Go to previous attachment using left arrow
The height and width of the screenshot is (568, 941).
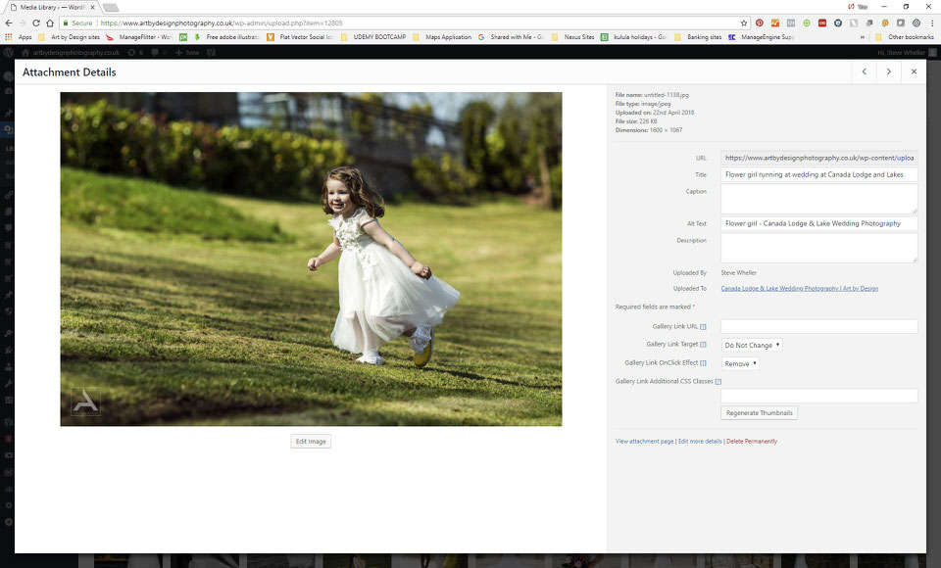point(864,71)
